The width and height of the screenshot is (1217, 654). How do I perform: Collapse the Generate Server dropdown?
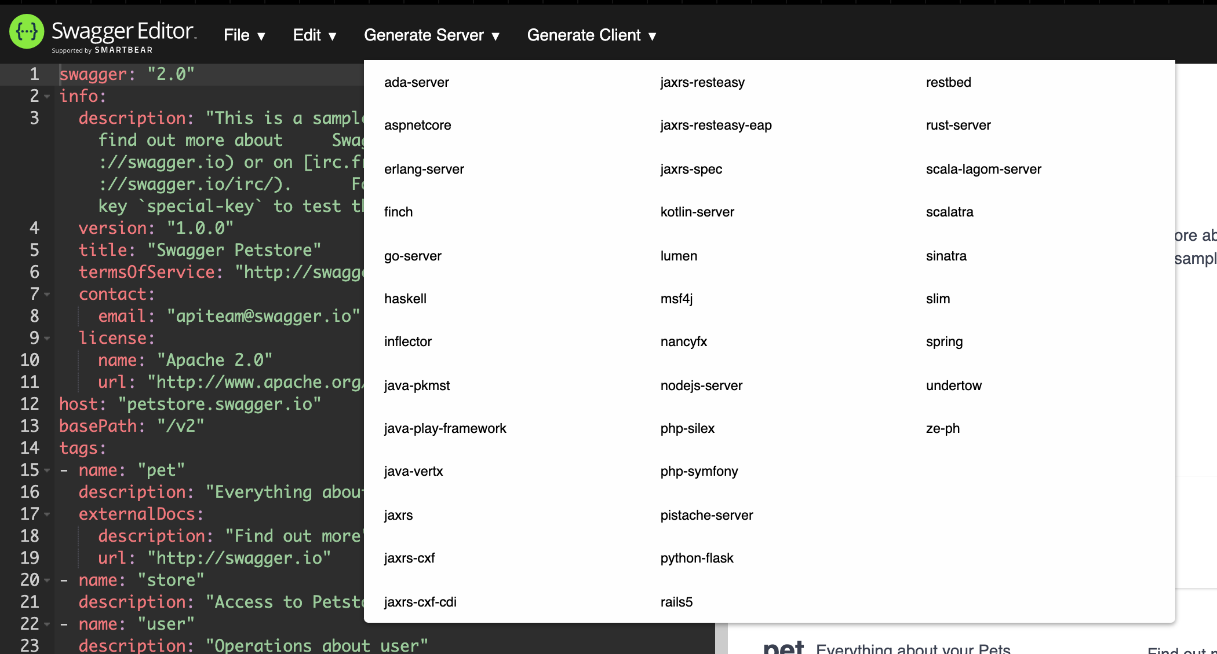pyautogui.click(x=431, y=35)
